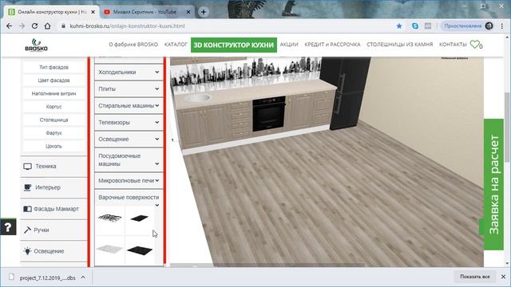Select the large black hob thumbnail

(140, 250)
